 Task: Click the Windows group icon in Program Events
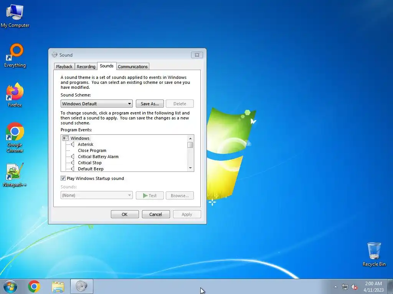pyautogui.click(x=66, y=138)
